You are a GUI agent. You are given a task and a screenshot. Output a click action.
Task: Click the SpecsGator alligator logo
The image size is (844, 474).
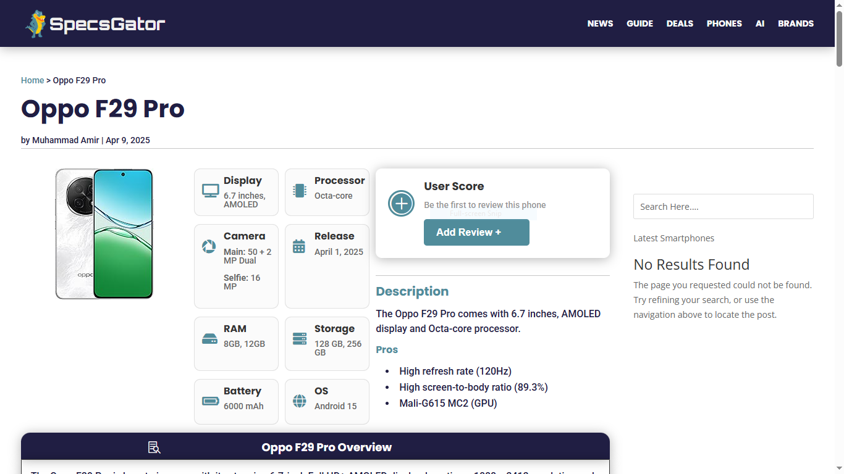tap(36, 24)
